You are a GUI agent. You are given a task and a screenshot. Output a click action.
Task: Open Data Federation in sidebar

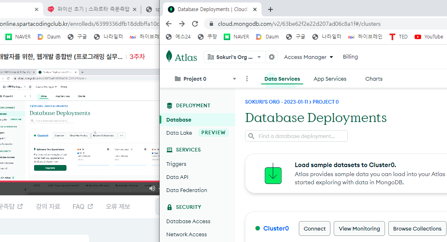(x=187, y=190)
